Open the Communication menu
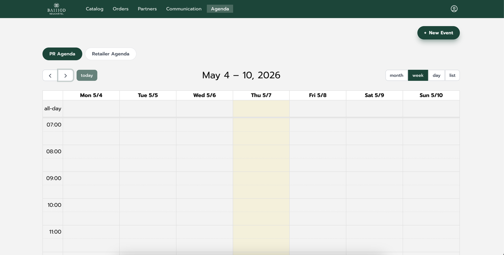504x255 pixels. click(x=184, y=9)
